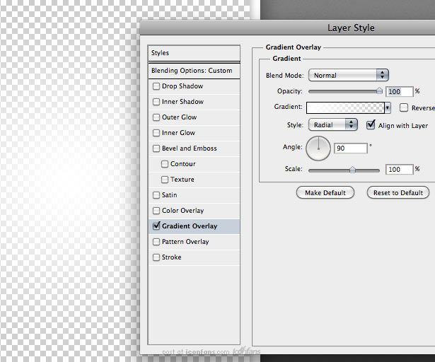Click the Reset to Default button

pyautogui.click(x=398, y=192)
